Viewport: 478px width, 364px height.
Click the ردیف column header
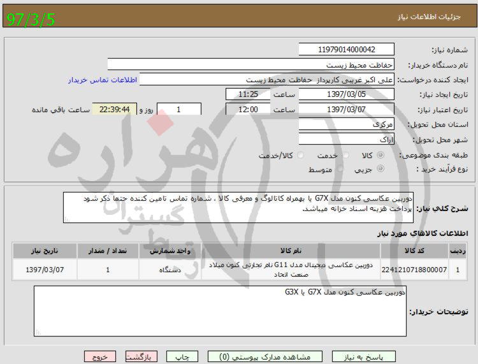point(458,251)
